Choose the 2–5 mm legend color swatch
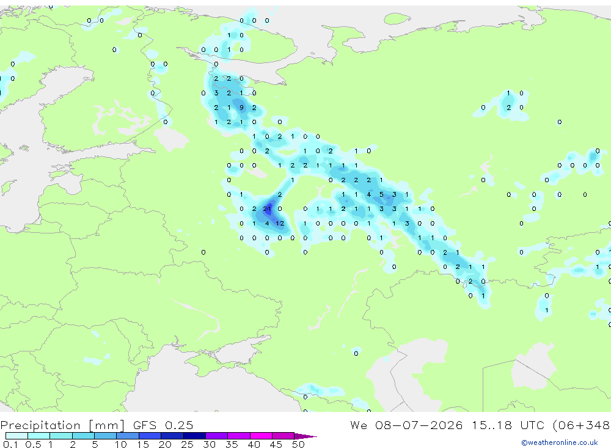 pyautogui.click(x=83, y=436)
